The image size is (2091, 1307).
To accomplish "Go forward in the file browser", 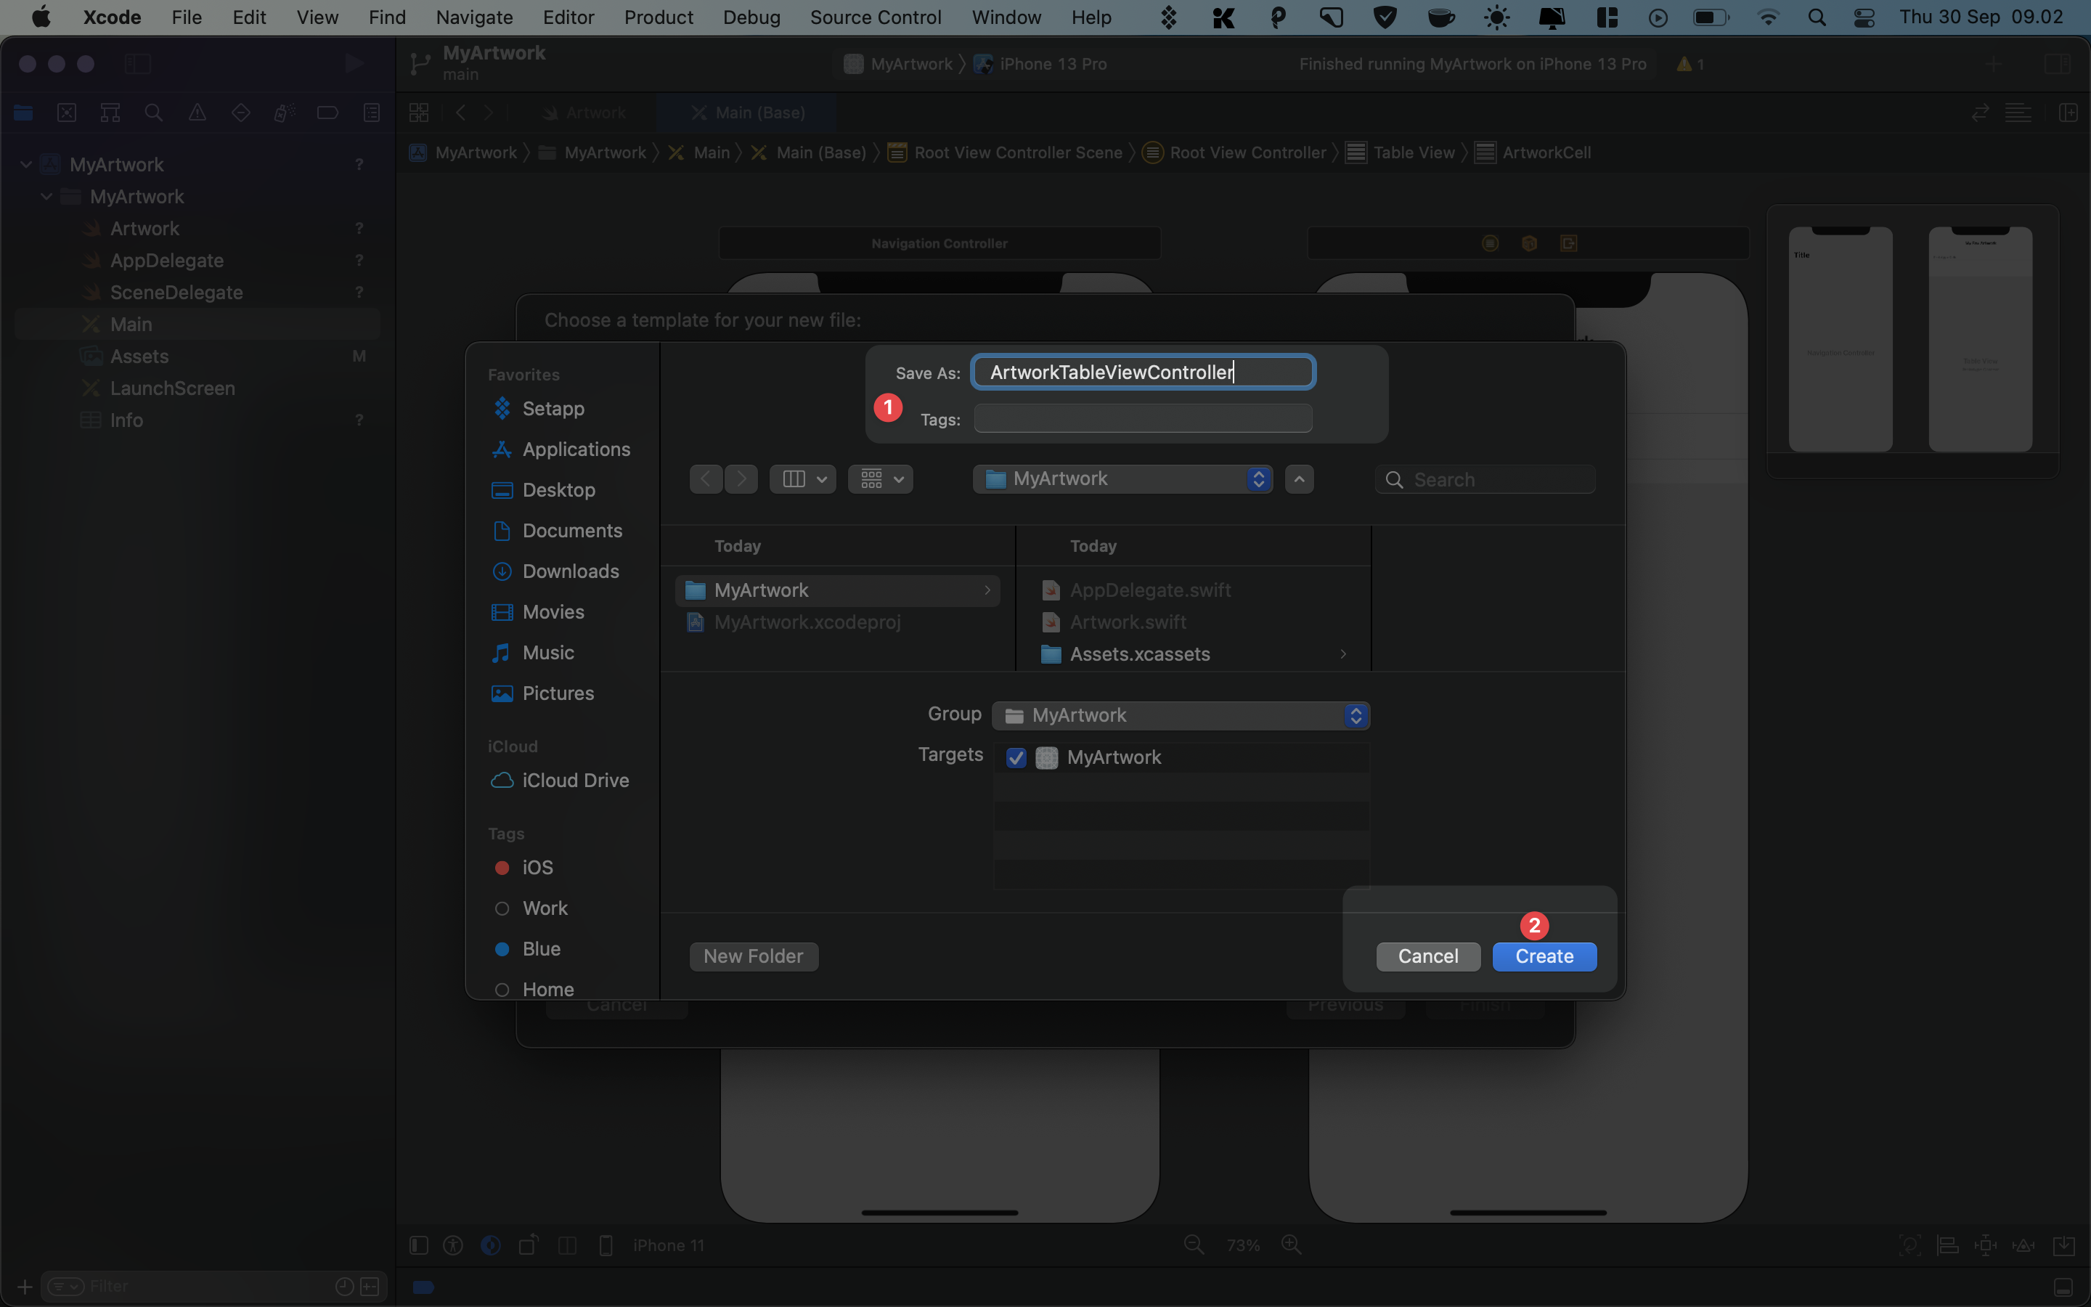I will [741, 479].
